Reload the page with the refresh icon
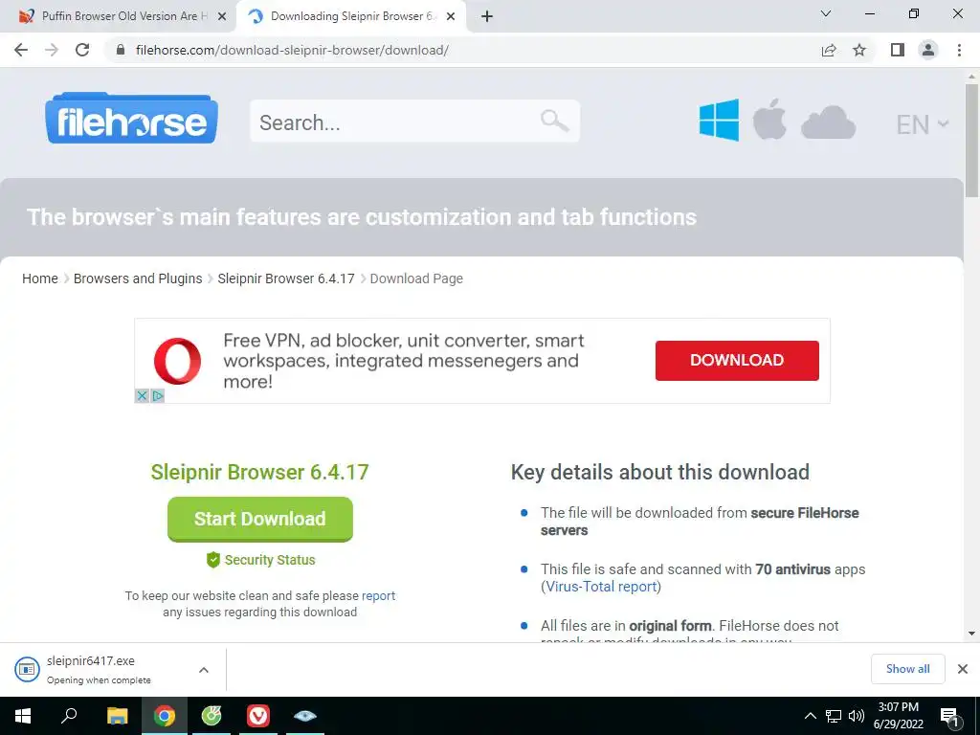 82,50
